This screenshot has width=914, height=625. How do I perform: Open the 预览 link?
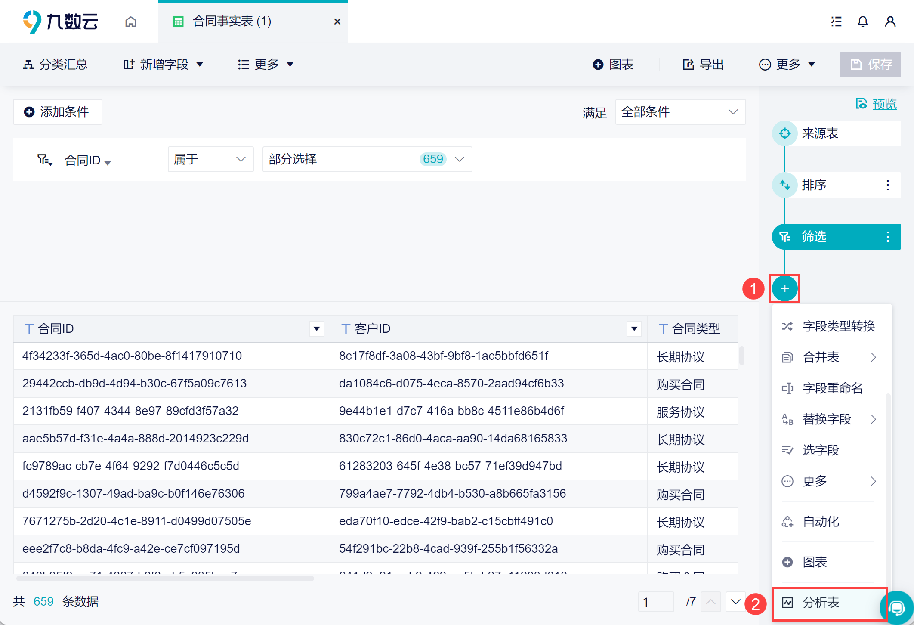pos(884,104)
